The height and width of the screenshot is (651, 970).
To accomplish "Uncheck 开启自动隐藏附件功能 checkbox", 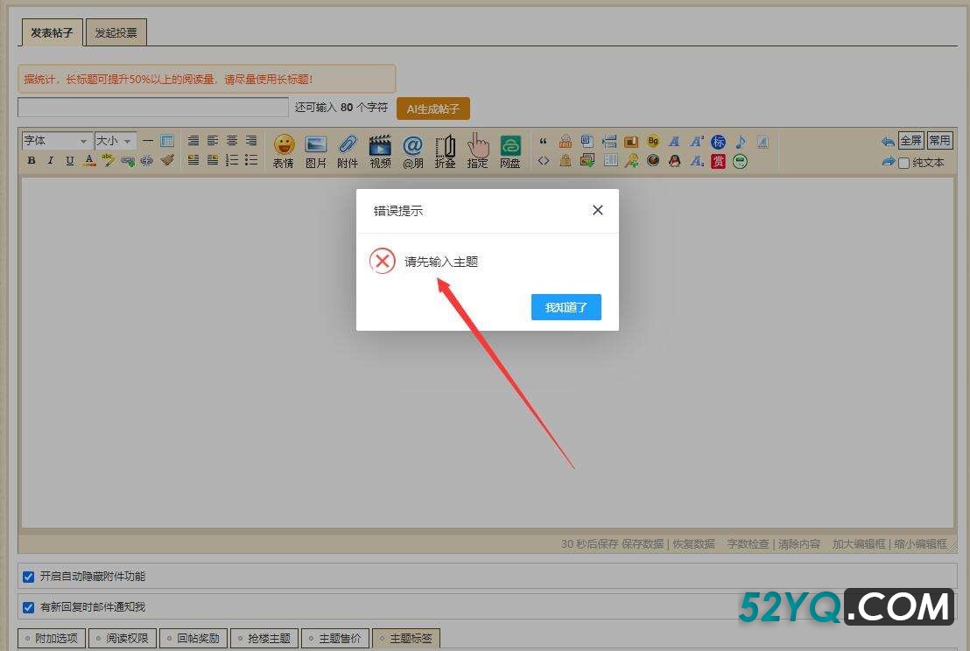I will coord(28,577).
